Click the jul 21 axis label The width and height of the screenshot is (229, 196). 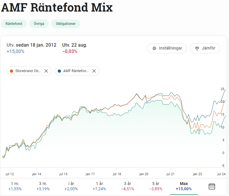170,174
